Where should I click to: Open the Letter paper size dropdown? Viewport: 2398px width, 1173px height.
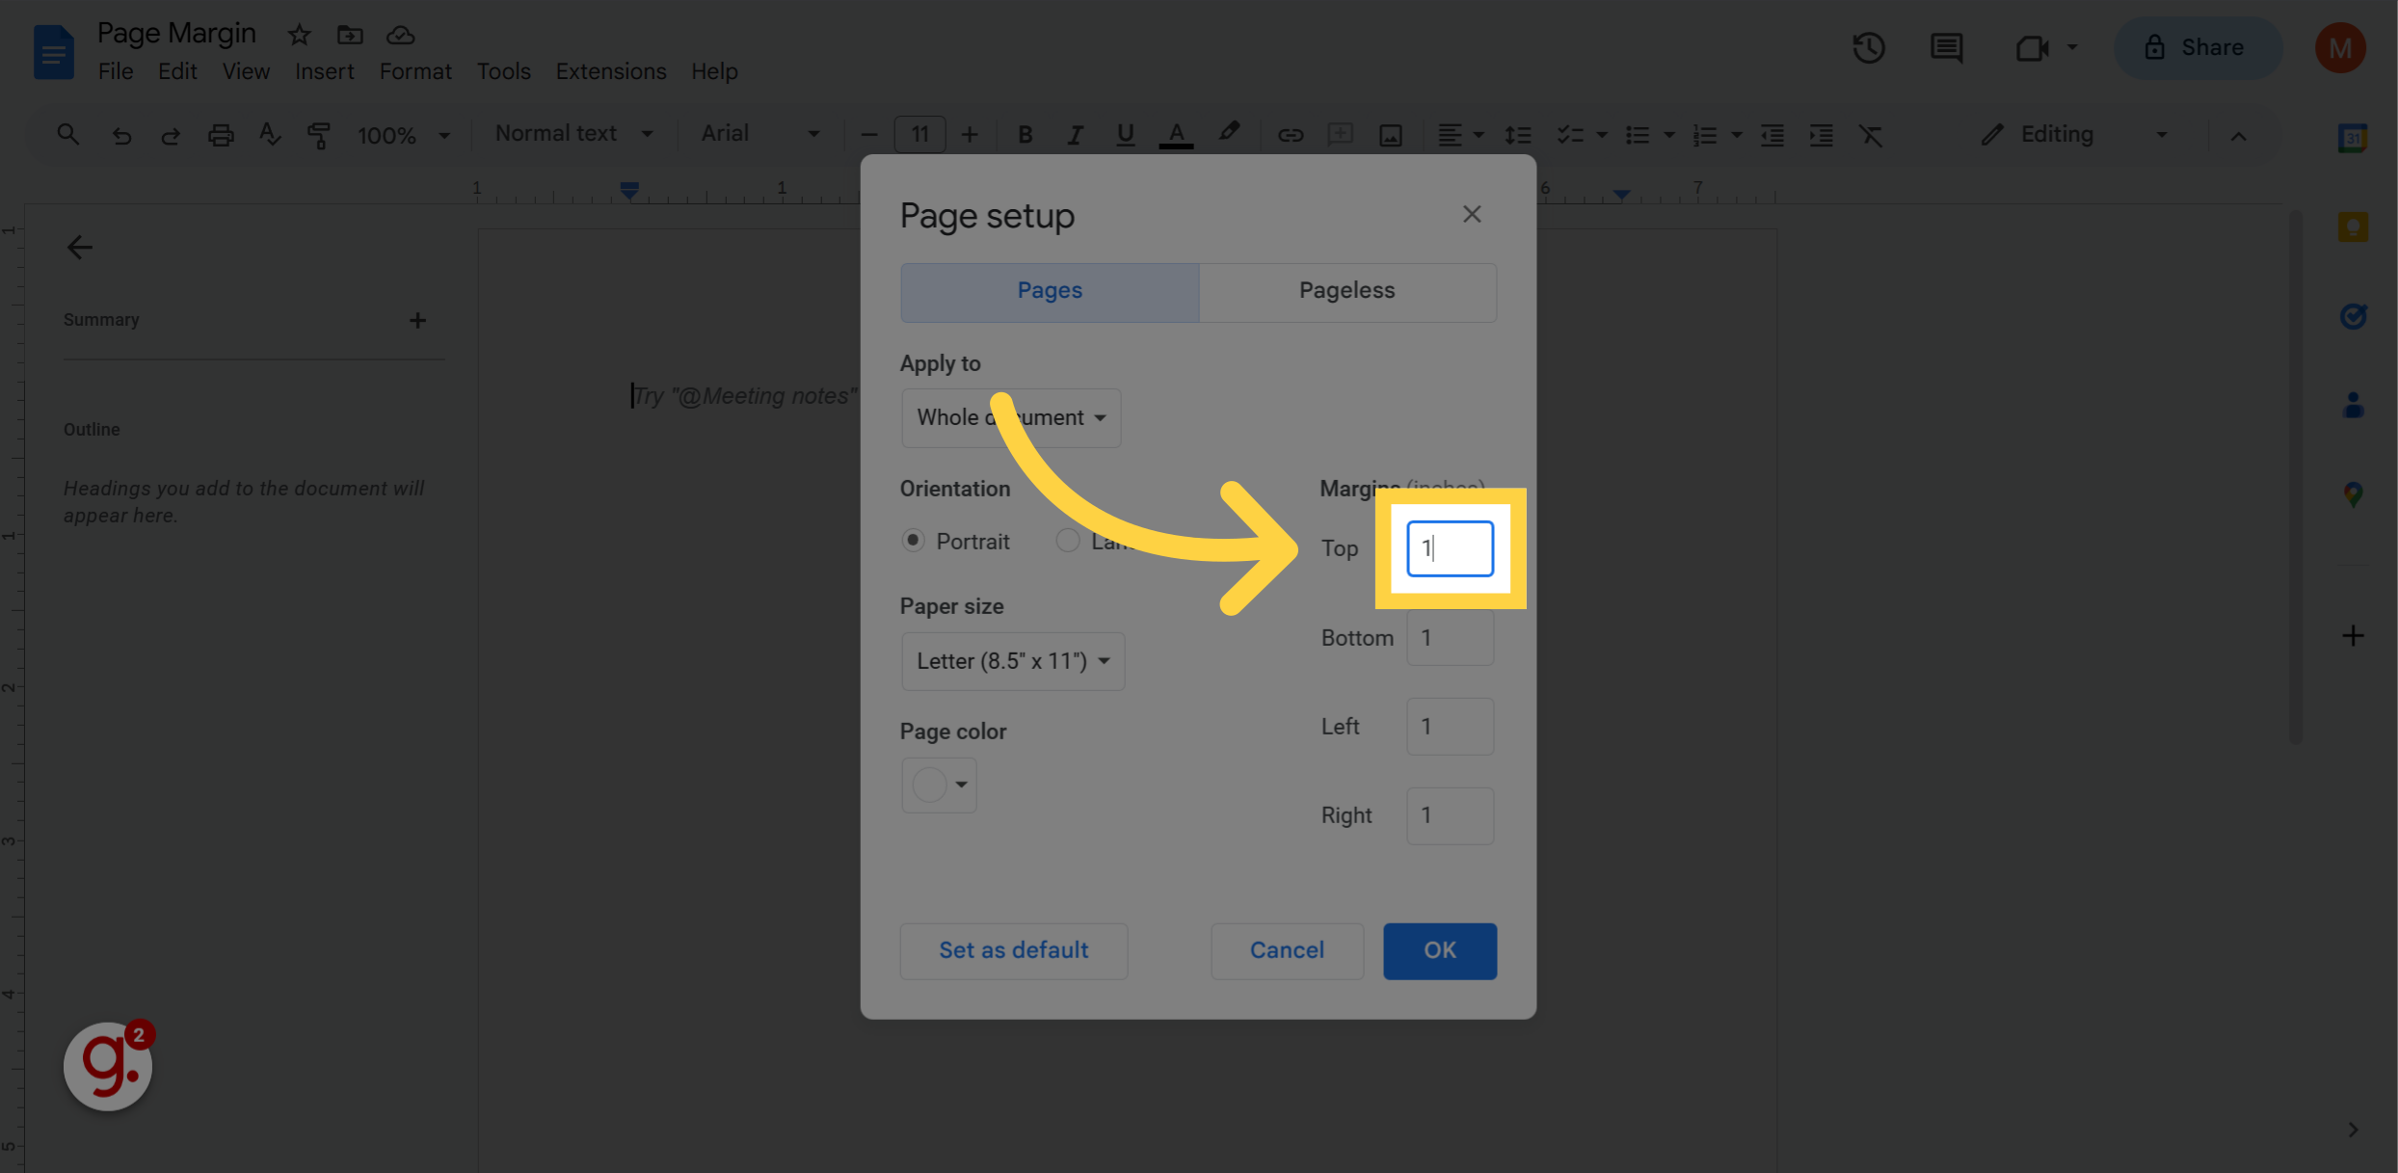point(1012,661)
